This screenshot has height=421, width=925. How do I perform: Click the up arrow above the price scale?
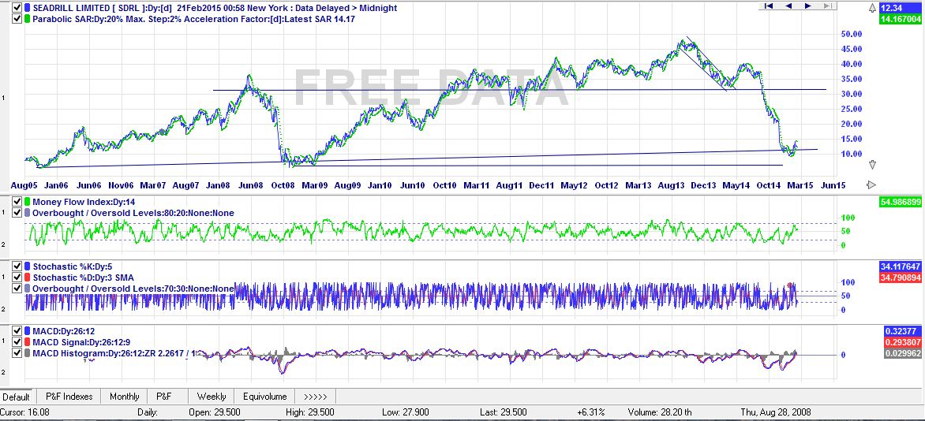coord(872,8)
